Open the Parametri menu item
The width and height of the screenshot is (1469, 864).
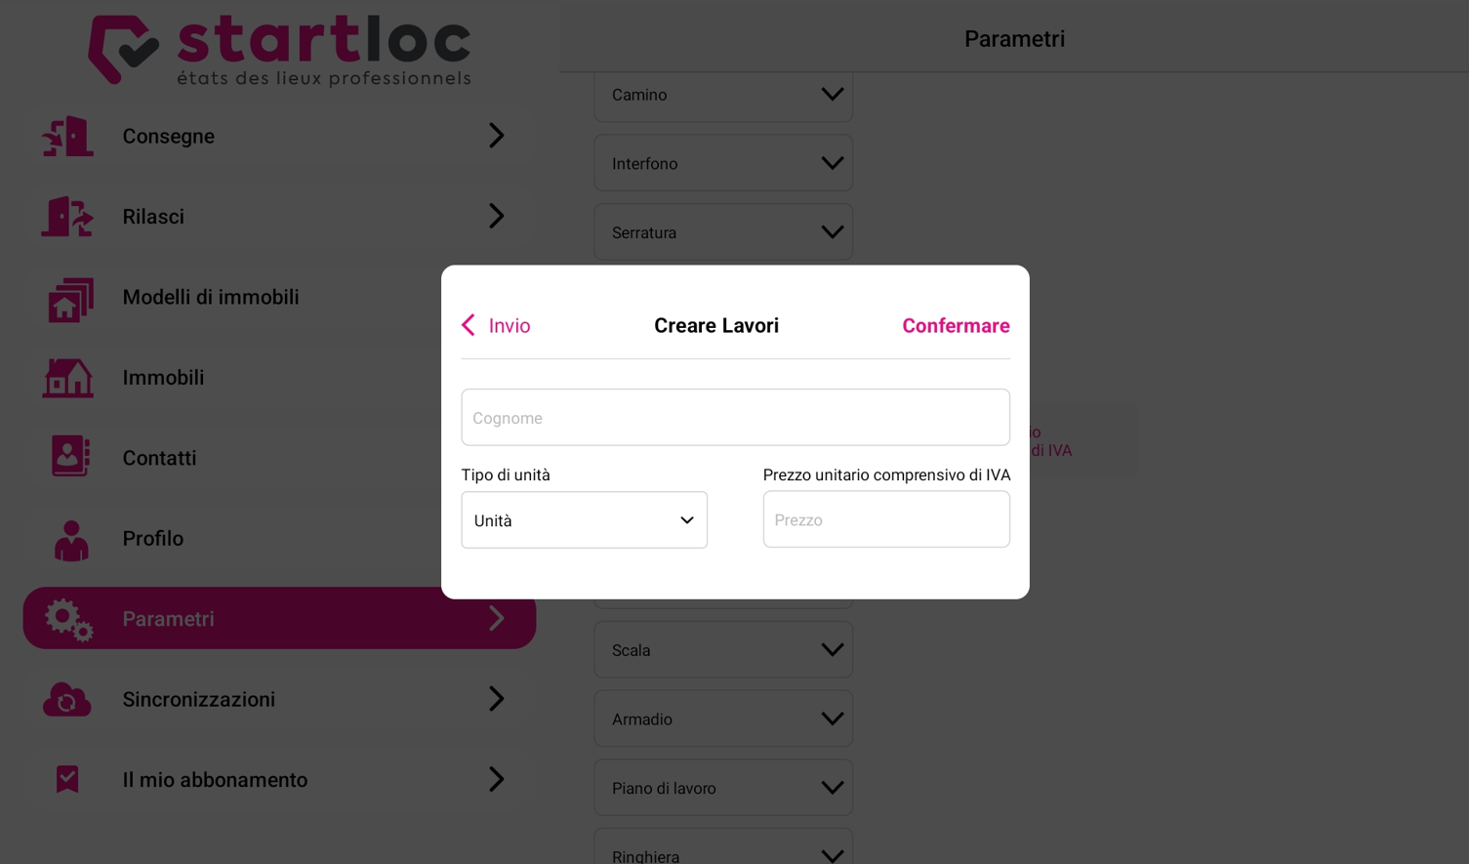click(279, 618)
